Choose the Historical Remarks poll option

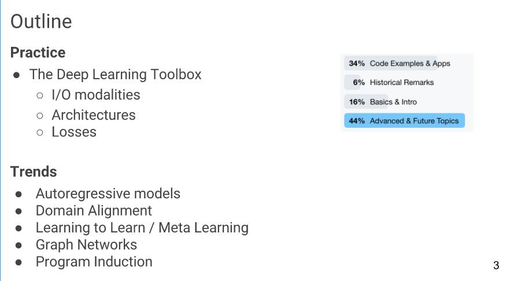pyautogui.click(x=404, y=82)
